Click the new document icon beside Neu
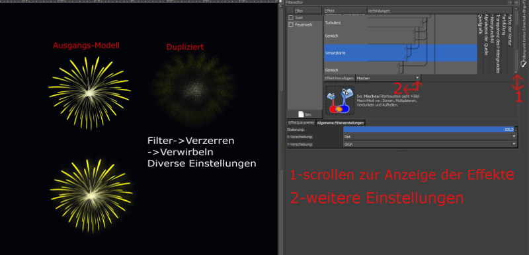The image size is (529, 255). 301,114
